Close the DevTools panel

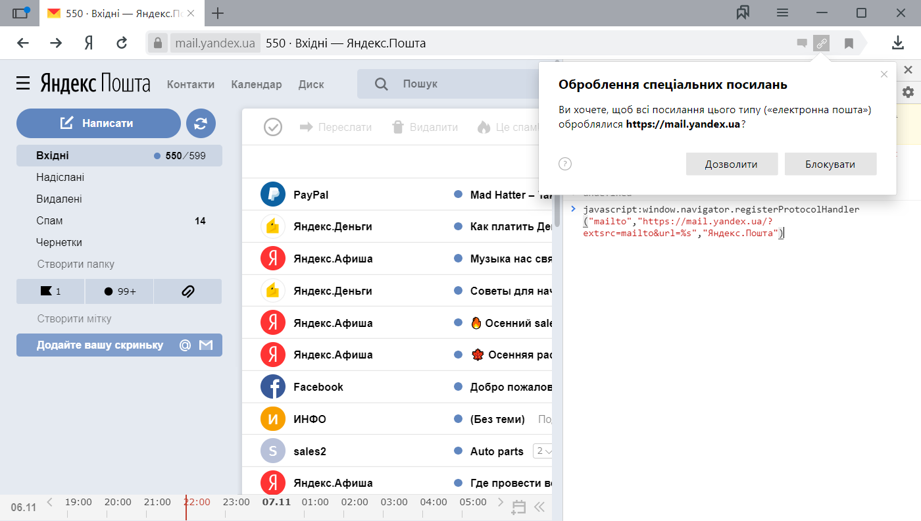point(909,70)
